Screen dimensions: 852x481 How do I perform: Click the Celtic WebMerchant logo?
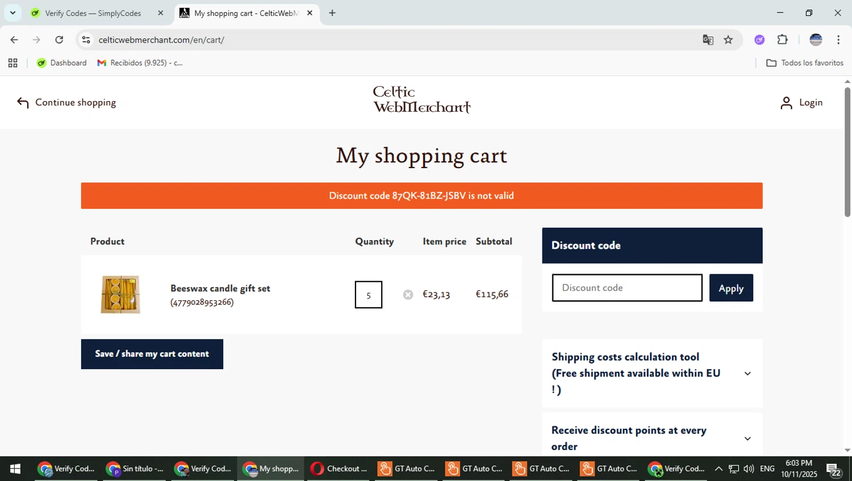(421, 100)
